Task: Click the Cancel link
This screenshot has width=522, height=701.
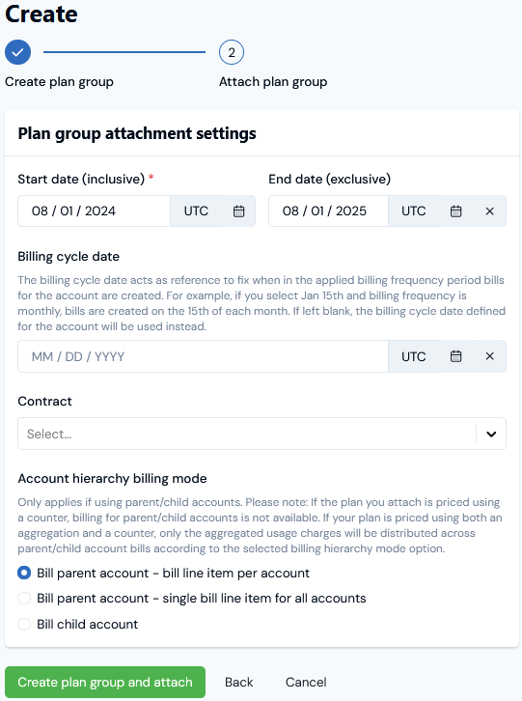Action: pos(306,682)
